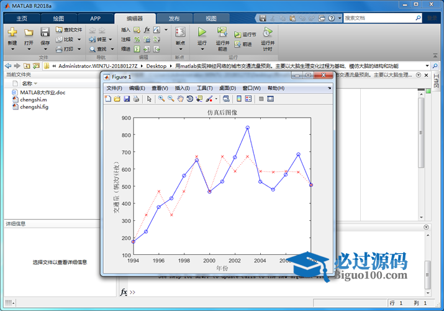
Task: Click the Hide Plot Tools icon in Figure 1
Action: tap(261, 99)
